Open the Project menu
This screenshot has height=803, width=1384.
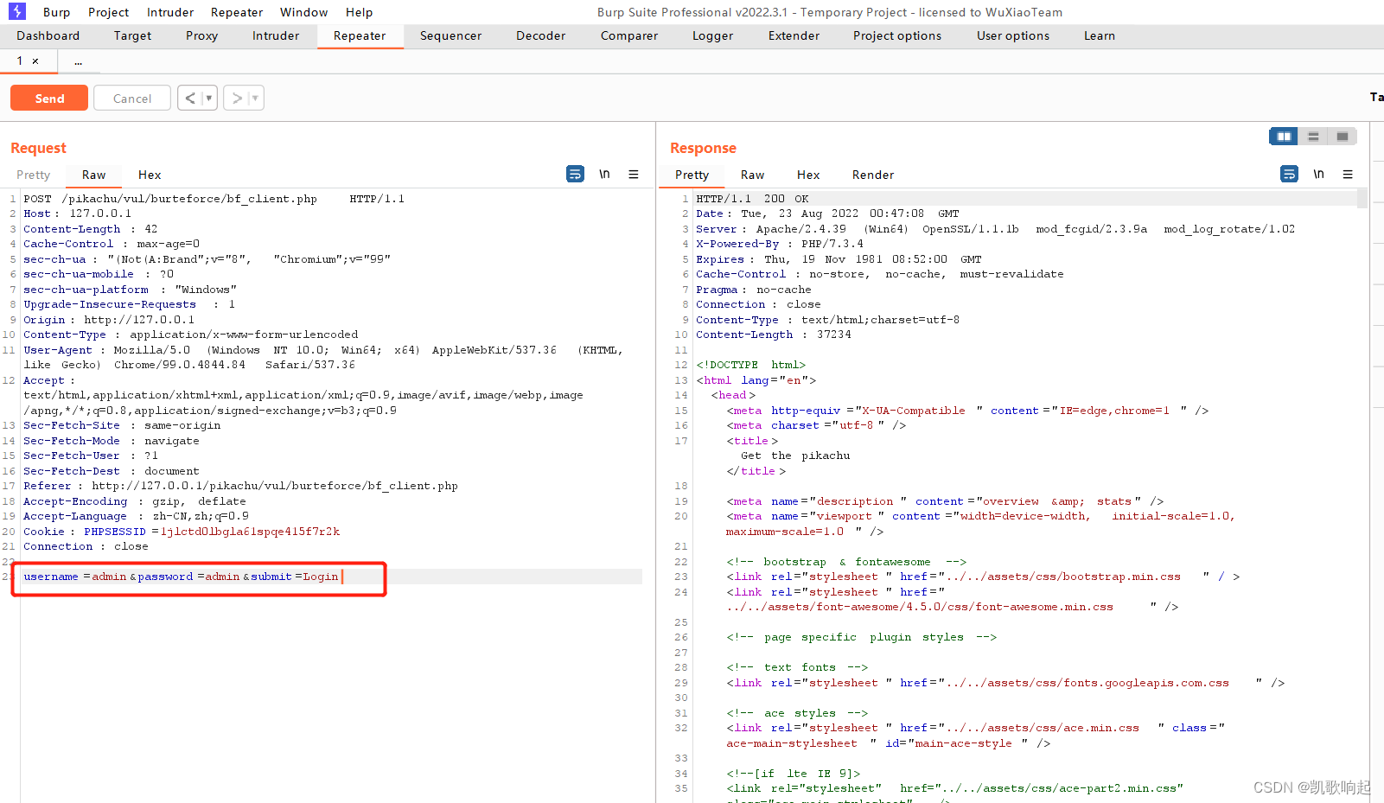click(108, 12)
